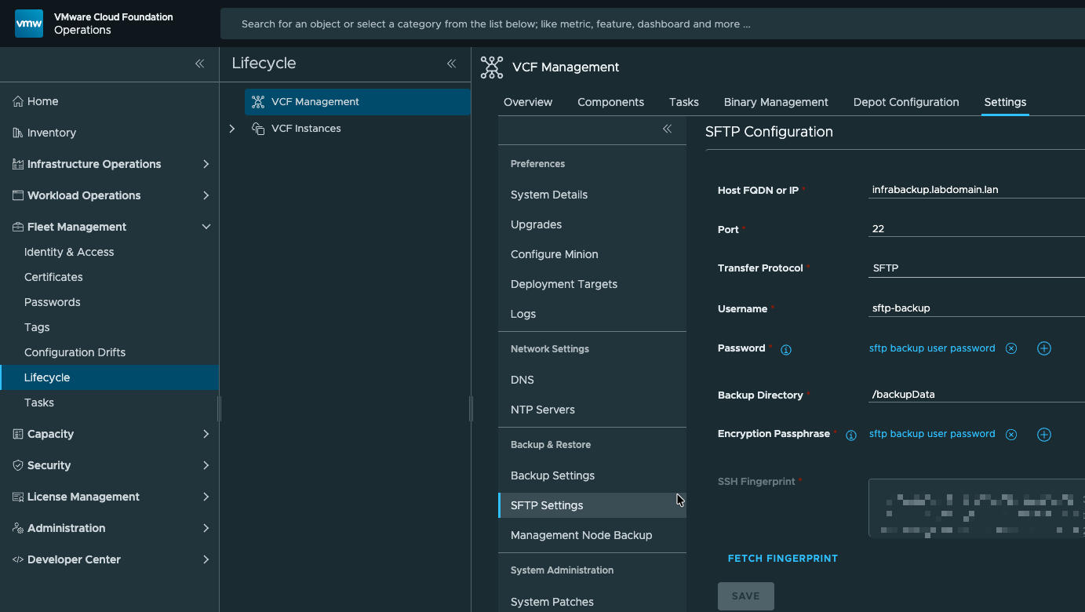Collapse the Fleet Management section
1085x612 pixels.
coord(206,227)
